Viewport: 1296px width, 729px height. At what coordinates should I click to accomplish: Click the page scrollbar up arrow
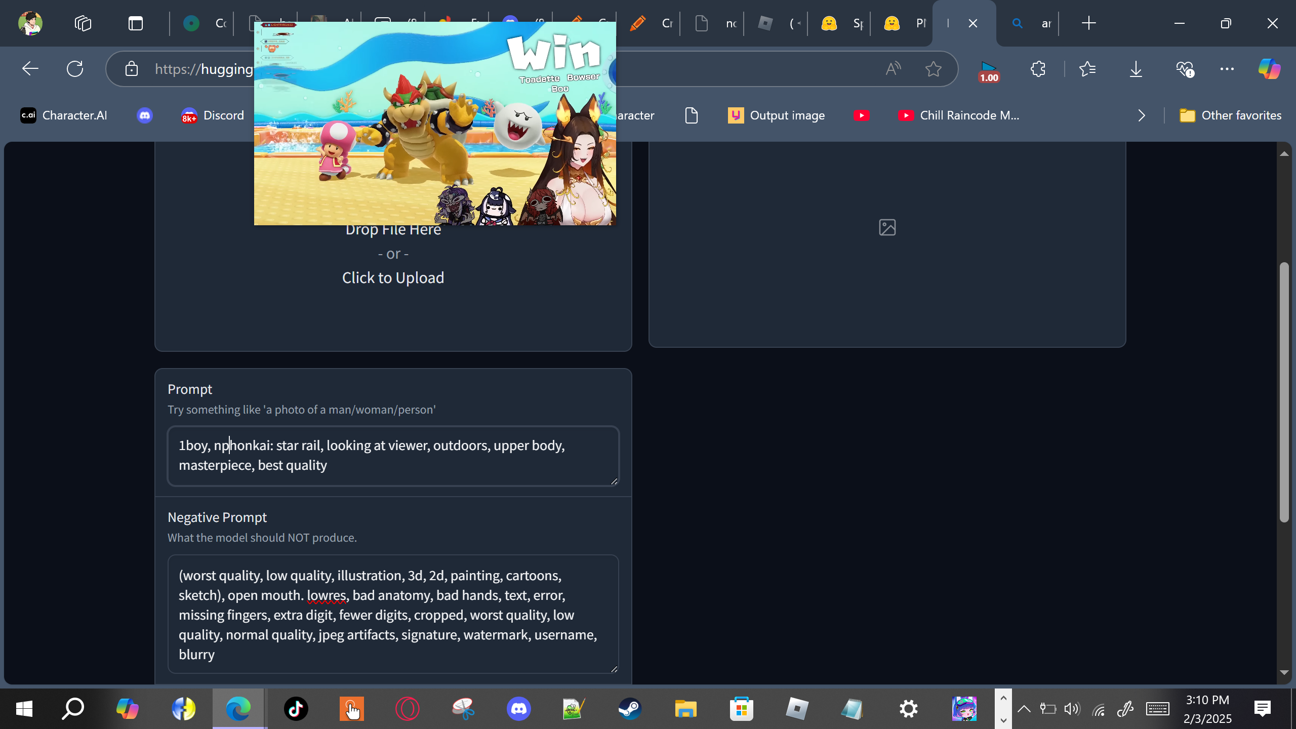[1284, 153]
